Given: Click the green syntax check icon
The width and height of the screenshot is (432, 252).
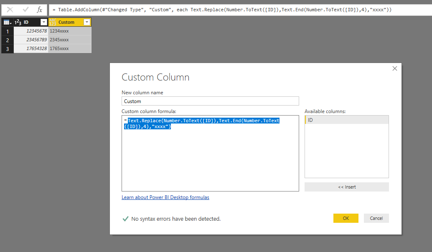Looking at the screenshot, I should point(125,219).
